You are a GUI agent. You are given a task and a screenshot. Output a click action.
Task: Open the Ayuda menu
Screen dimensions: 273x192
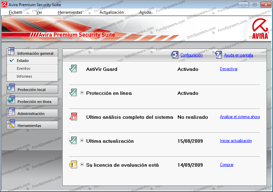[145, 12]
